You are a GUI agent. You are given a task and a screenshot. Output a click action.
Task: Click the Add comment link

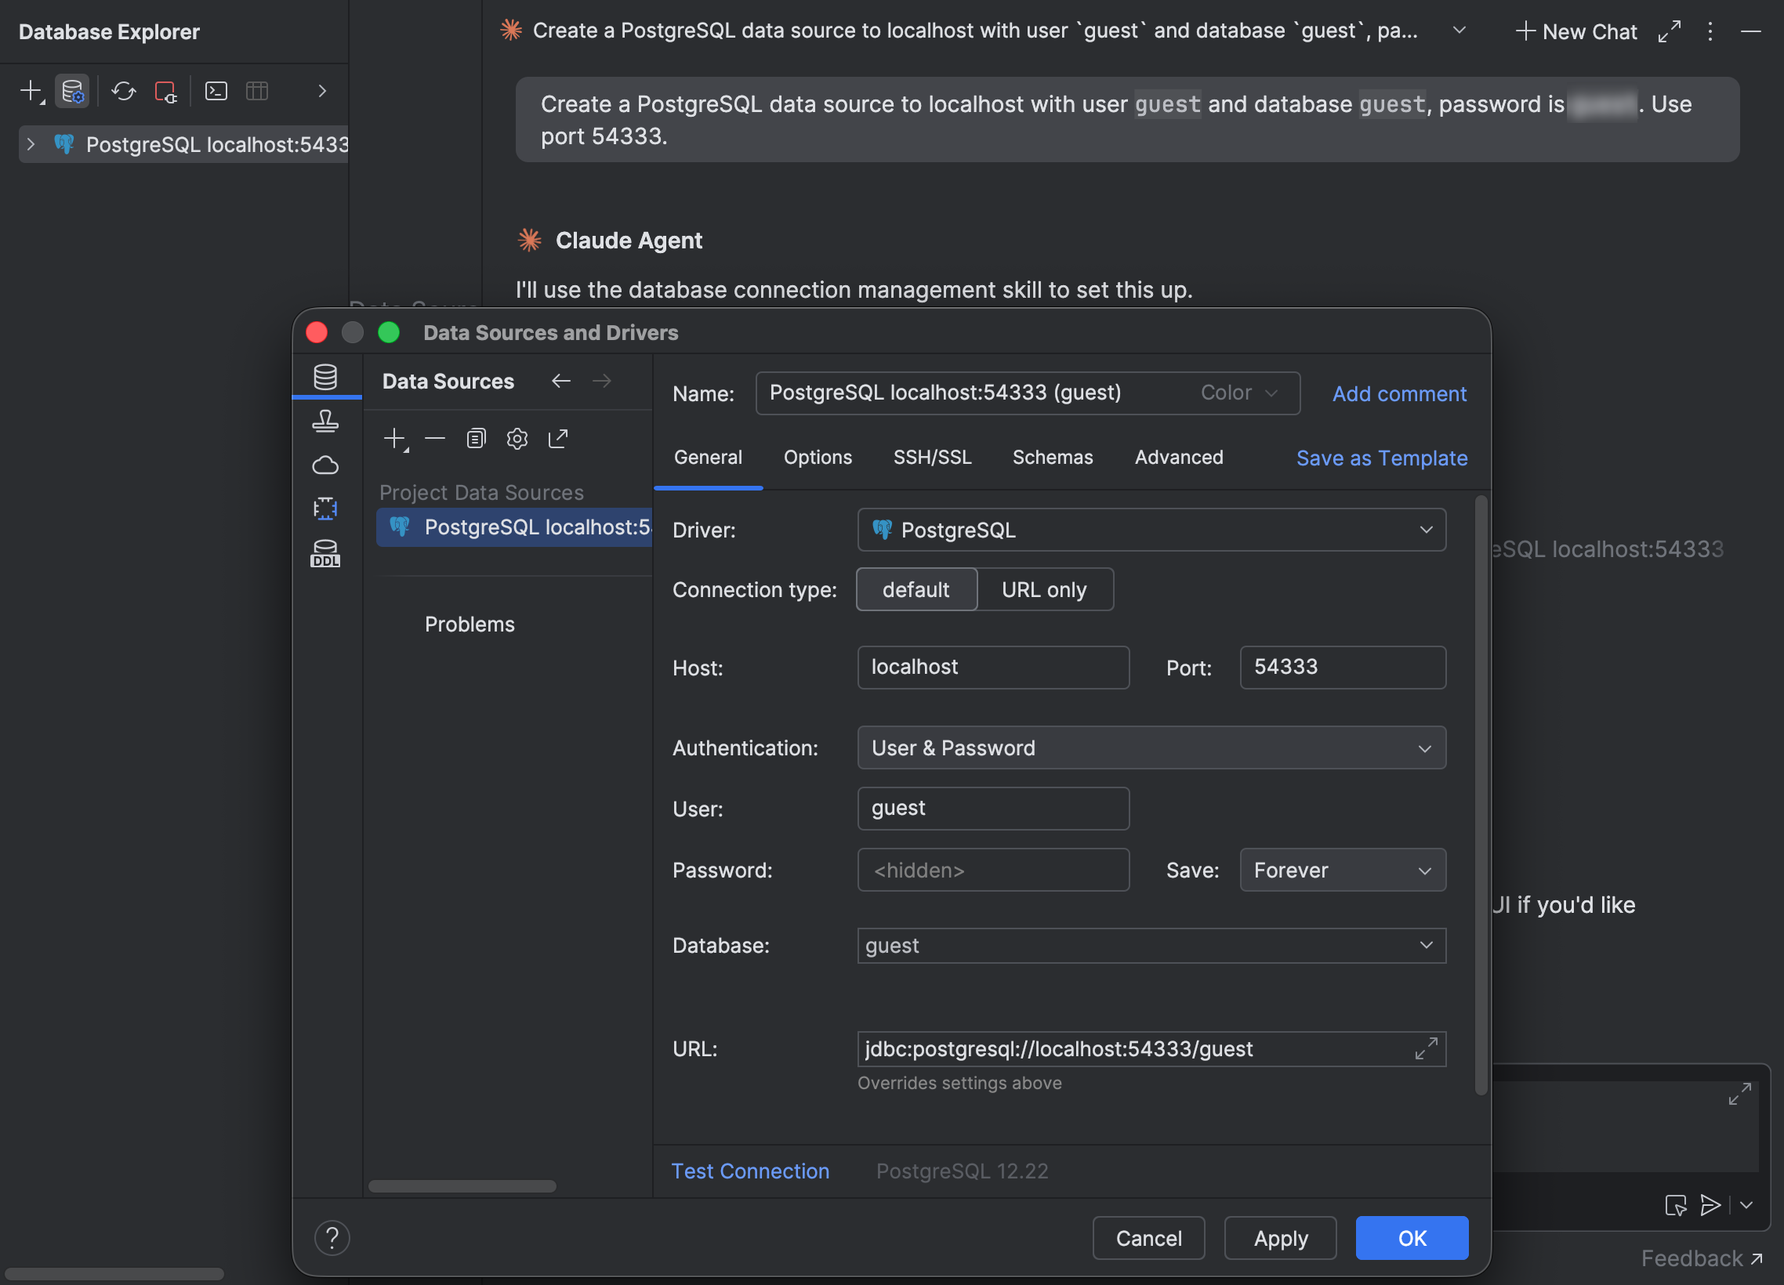click(1398, 394)
